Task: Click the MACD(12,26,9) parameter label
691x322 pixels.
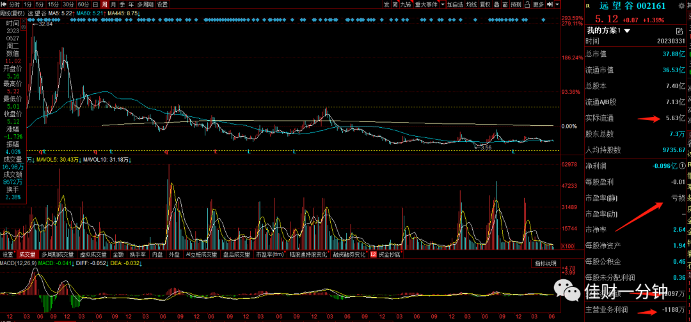Action: point(19,263)
